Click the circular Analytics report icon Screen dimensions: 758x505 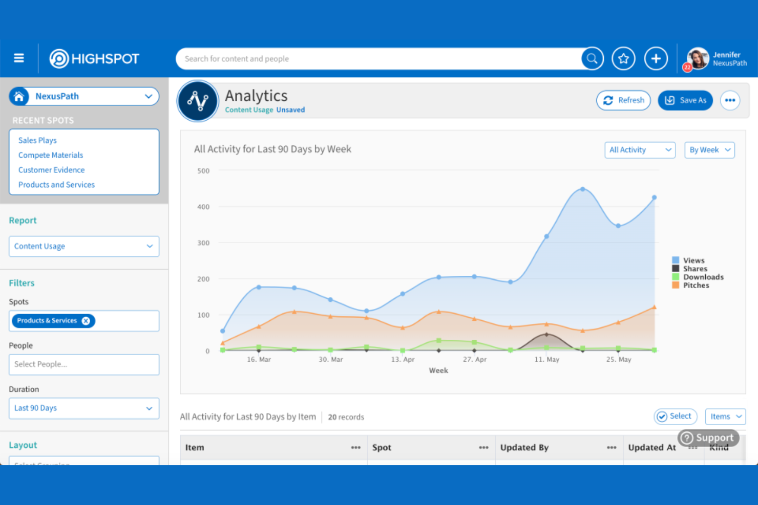pyautogui.click(x=198, y=101)
